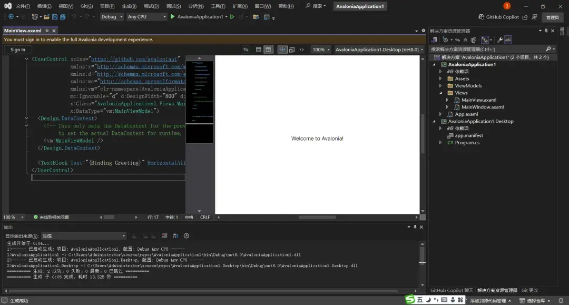
Task: Click the swap XAML/design panes icon
Action: (246, 49)
